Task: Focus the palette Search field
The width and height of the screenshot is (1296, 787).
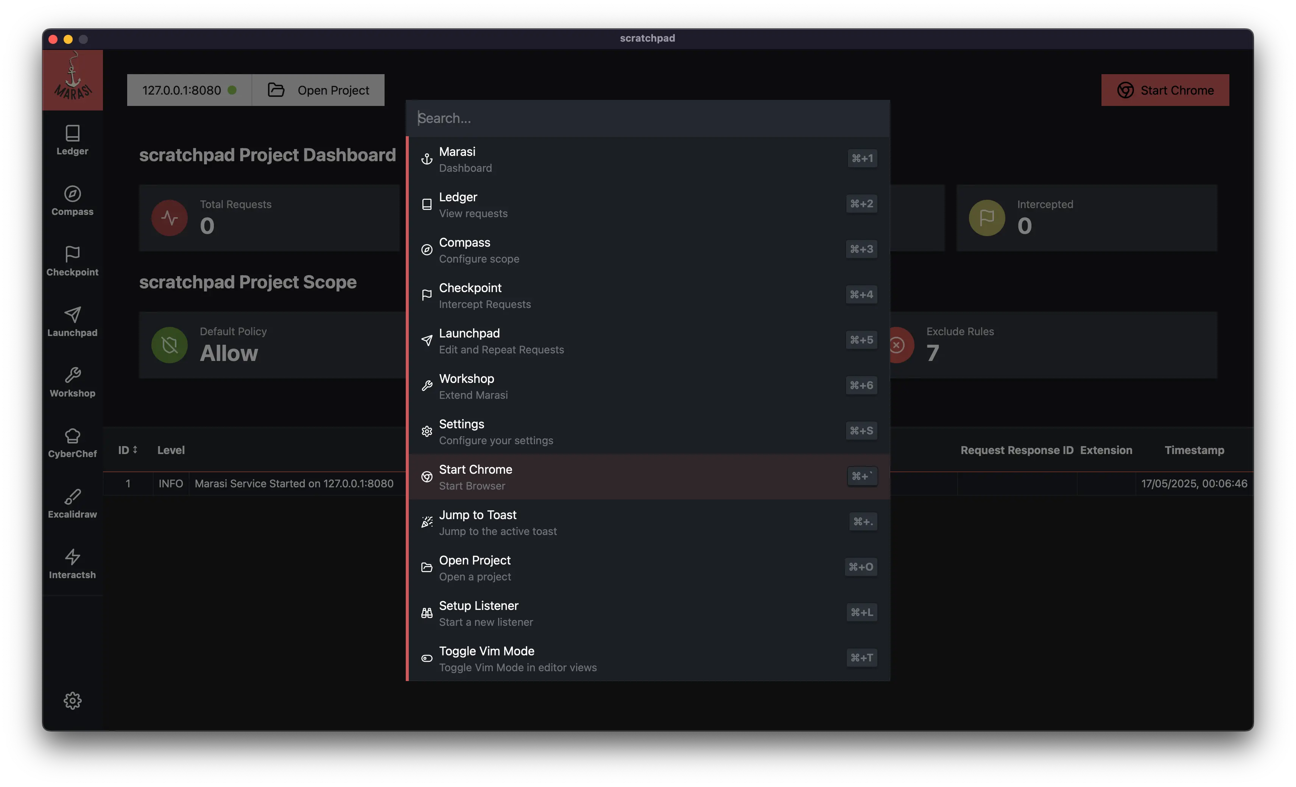Action: tap(648, 118)
